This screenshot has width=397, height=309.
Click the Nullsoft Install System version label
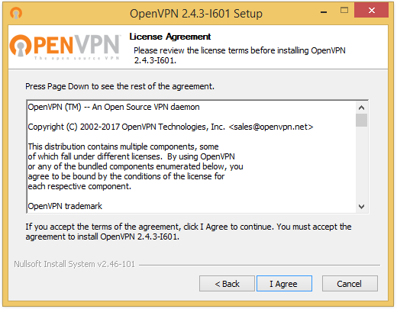[x=74, y=264]
